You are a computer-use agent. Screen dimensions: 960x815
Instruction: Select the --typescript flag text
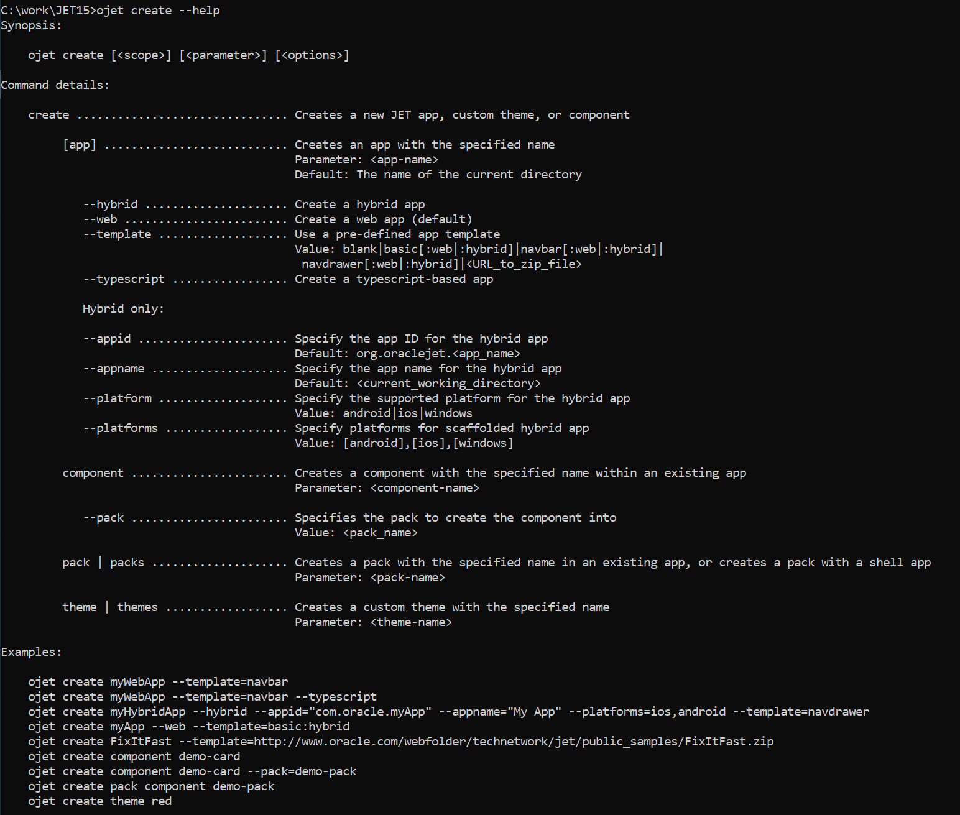click(x=124, y=279)
